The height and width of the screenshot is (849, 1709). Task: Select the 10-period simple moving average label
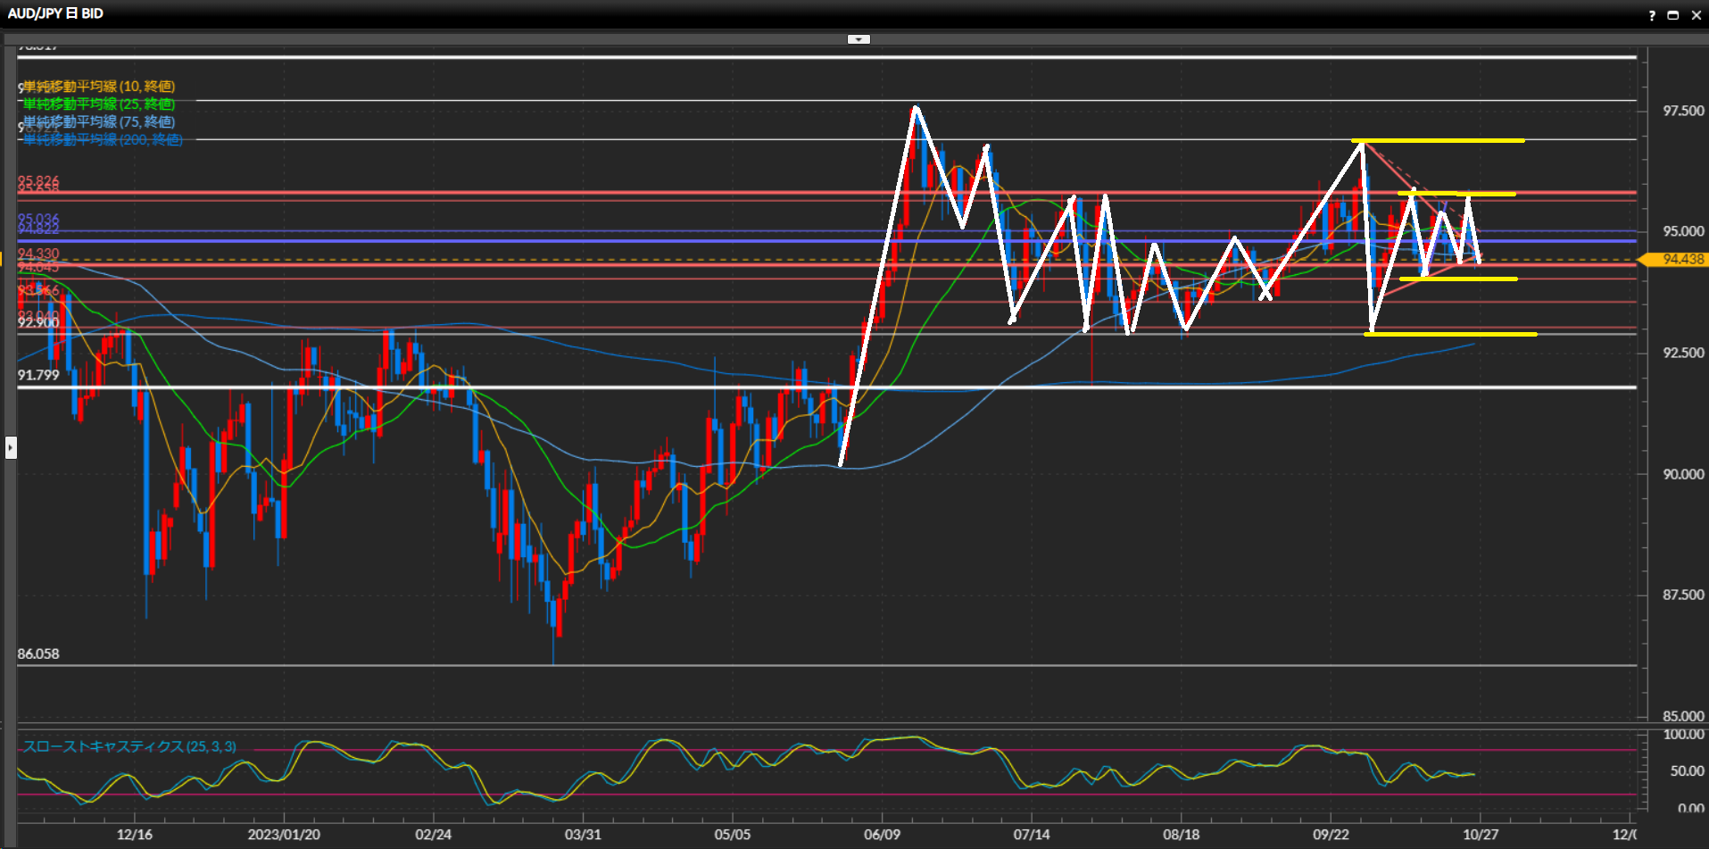tap(99, 87)
